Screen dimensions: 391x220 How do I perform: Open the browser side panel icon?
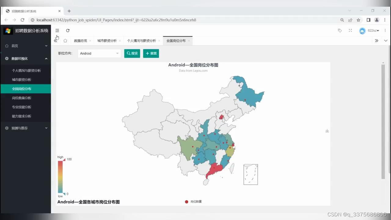point(368,20)
